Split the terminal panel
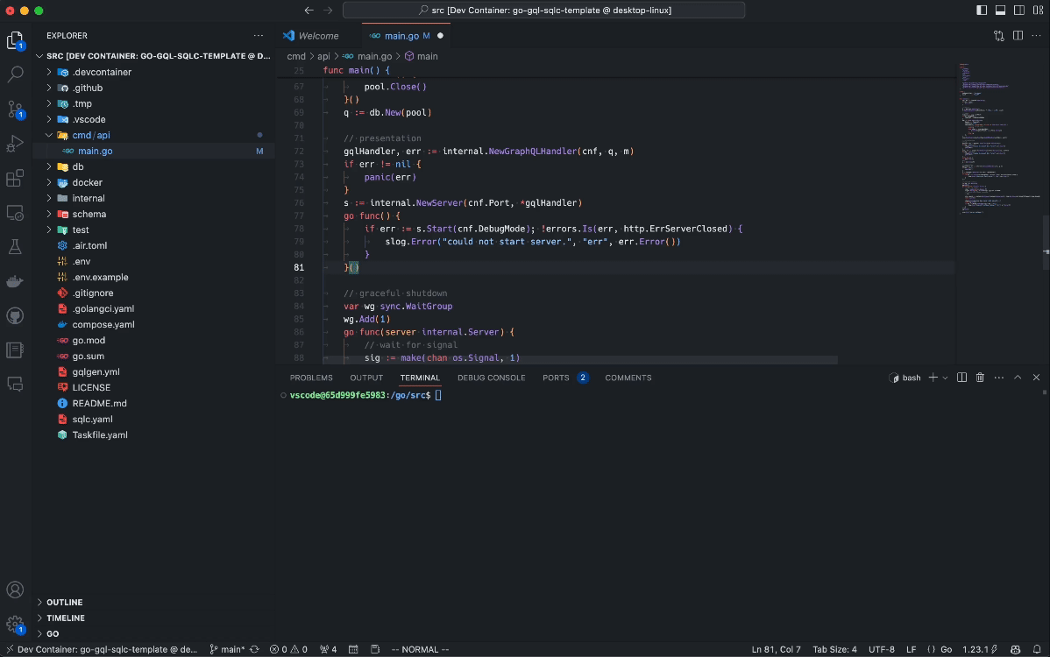 point(961,378)
